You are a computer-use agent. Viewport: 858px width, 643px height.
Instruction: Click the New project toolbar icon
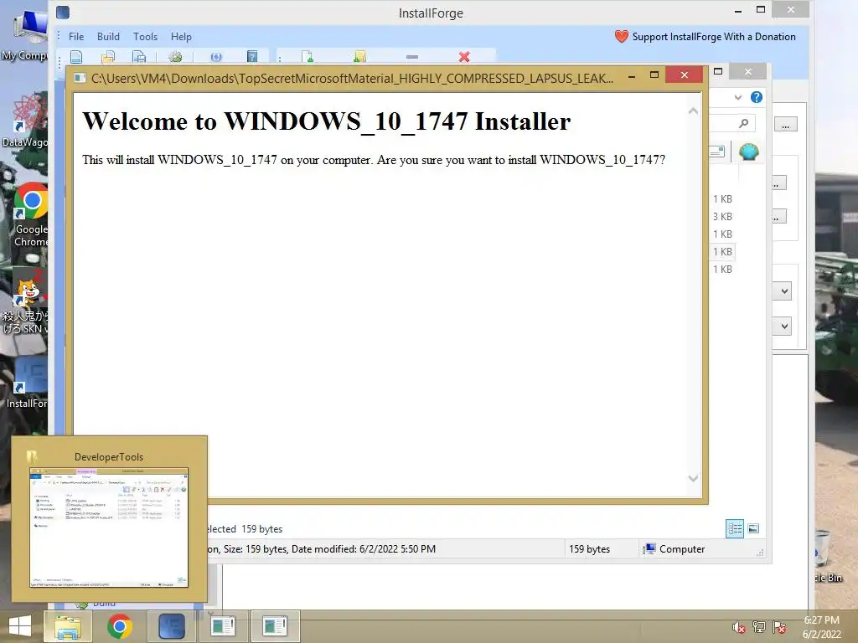tap(76, 57)
